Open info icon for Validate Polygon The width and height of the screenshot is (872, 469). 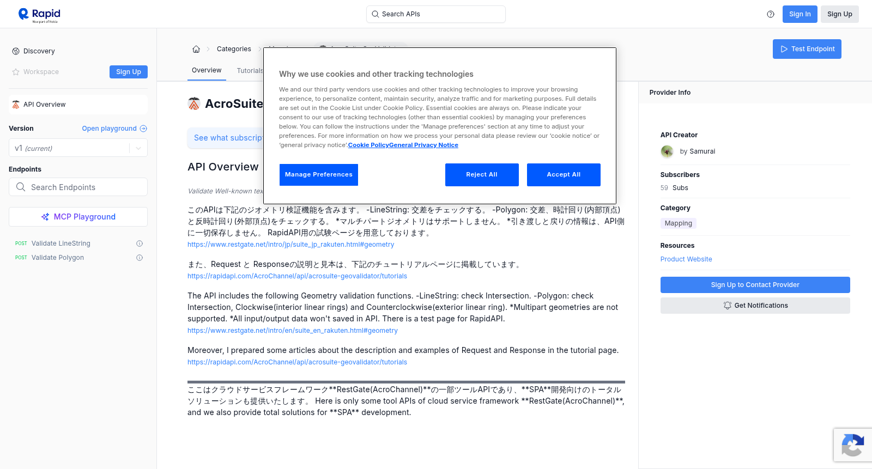[x=140, y=258]
